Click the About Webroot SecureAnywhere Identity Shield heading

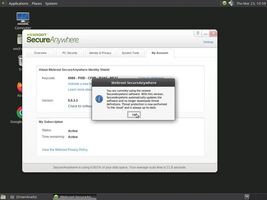74,70
